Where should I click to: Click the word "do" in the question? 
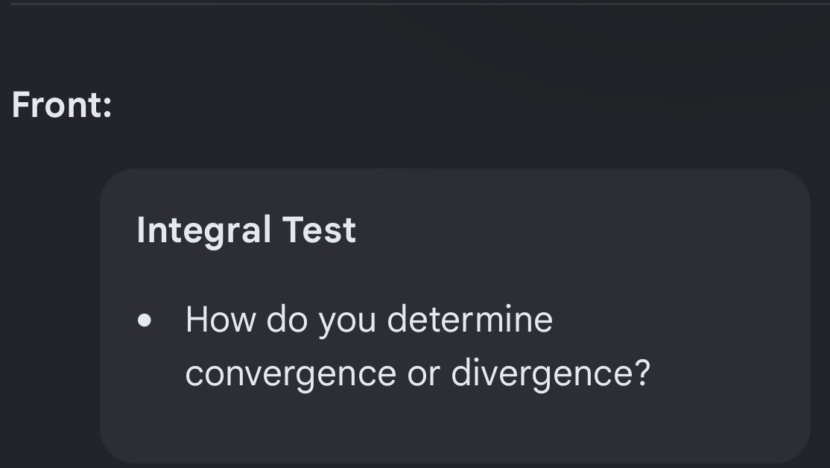(287, 320)
